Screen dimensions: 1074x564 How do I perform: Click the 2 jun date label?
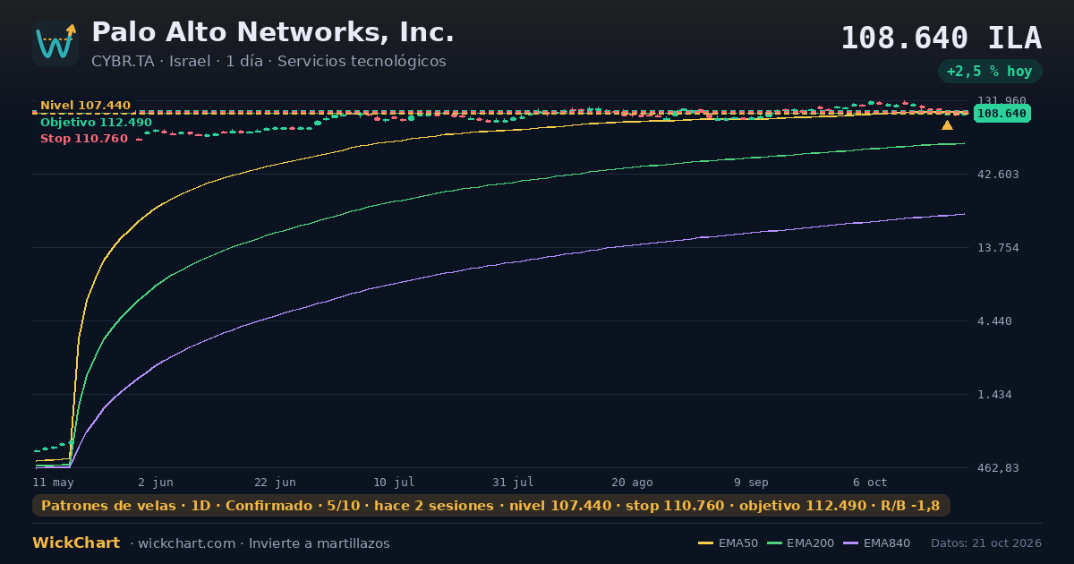coord(156,482)
